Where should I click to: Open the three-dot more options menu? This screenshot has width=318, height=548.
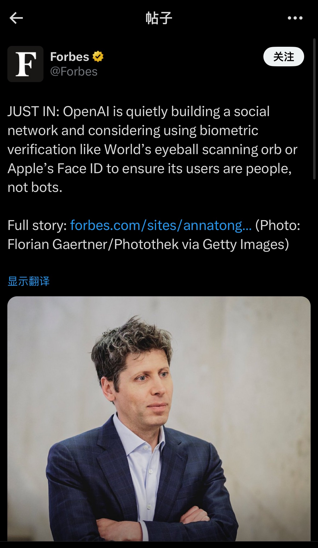pos(295,18)
